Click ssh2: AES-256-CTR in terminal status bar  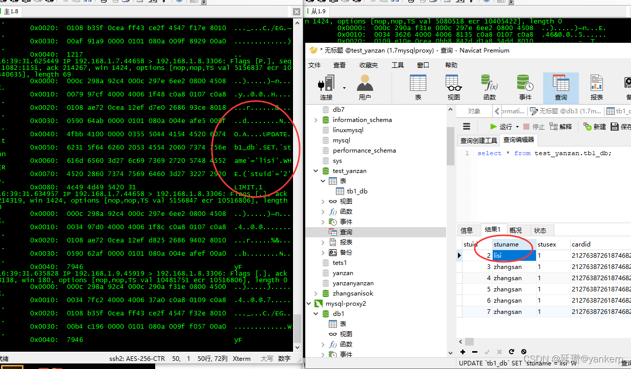click(137, 359)
